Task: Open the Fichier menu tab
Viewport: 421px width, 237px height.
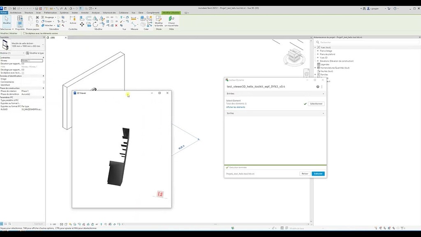Action: pos(4,13)
